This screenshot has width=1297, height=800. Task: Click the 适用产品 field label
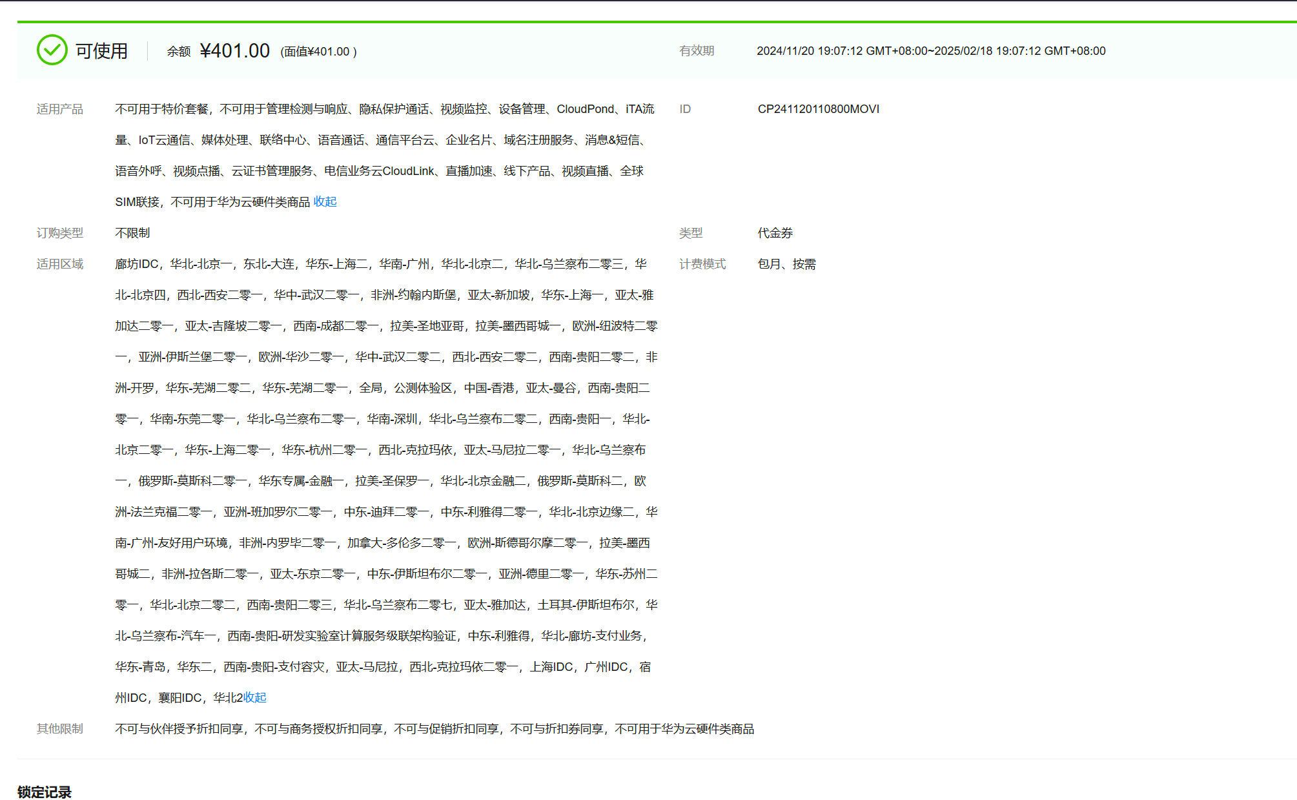point(61,108)
